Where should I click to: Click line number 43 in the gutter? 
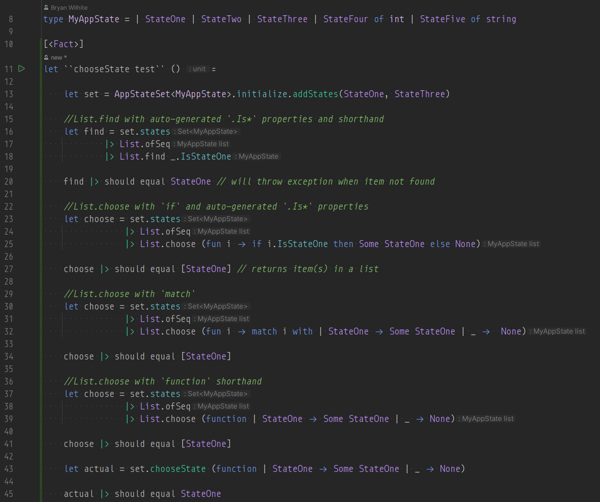pyautogui.click(x=9, y=469)
